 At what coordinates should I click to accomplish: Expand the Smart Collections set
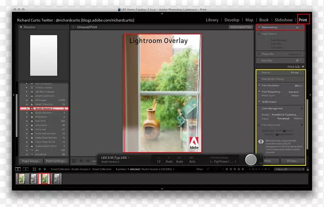coord(26,96)
